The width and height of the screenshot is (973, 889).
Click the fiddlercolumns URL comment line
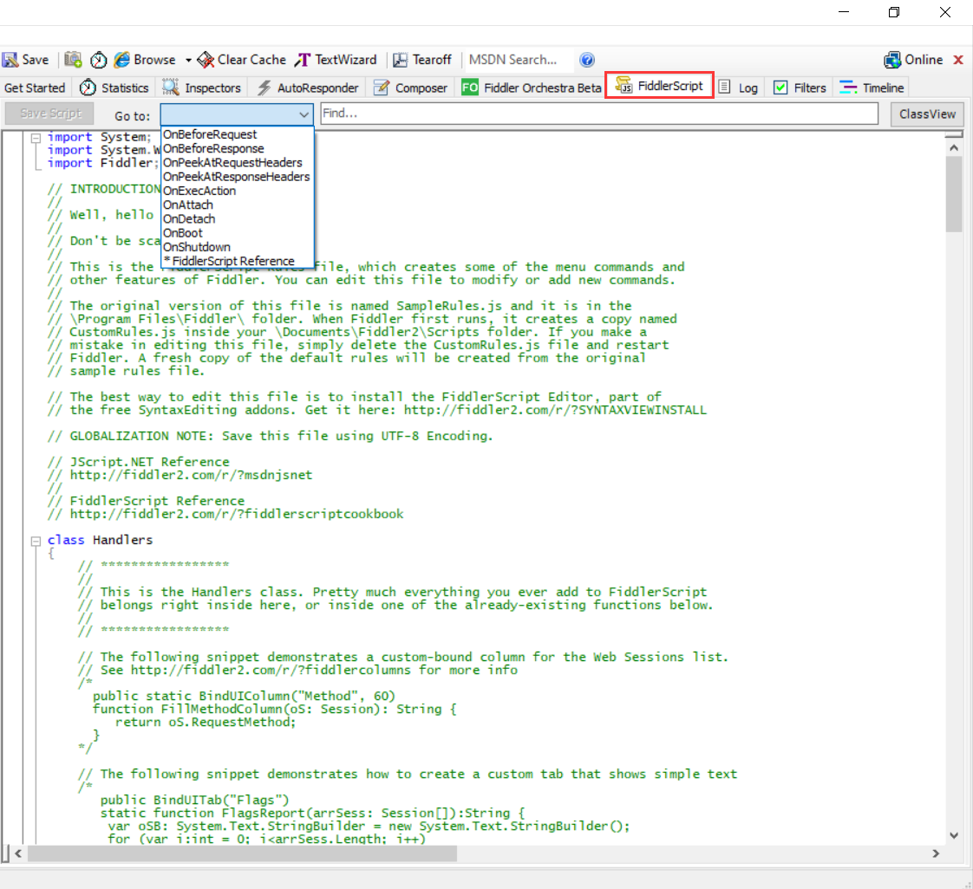point(297,670)
